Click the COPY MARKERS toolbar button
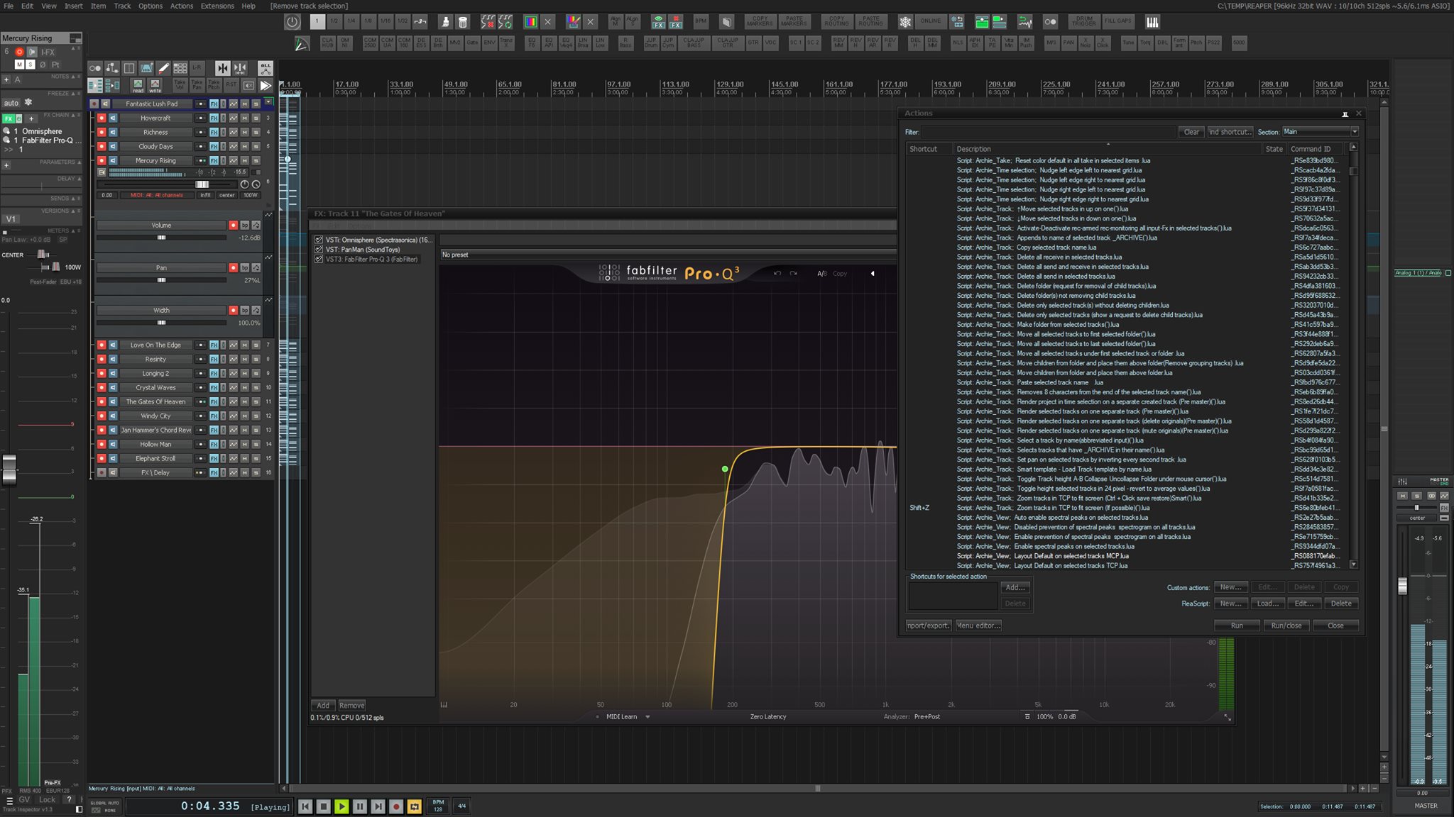The width and height of the screenshot is (1454, 817). [x=760, y=22]
